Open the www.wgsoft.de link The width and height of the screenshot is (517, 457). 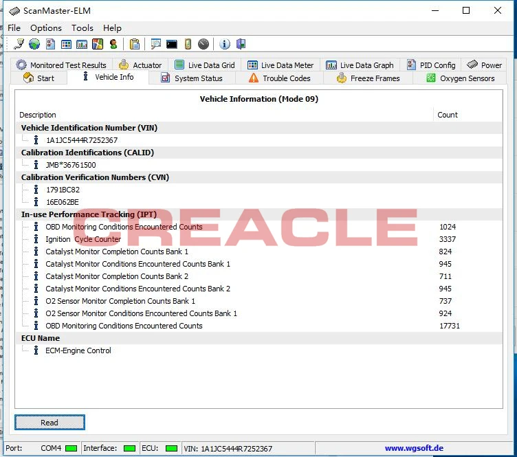pos(414,448)
